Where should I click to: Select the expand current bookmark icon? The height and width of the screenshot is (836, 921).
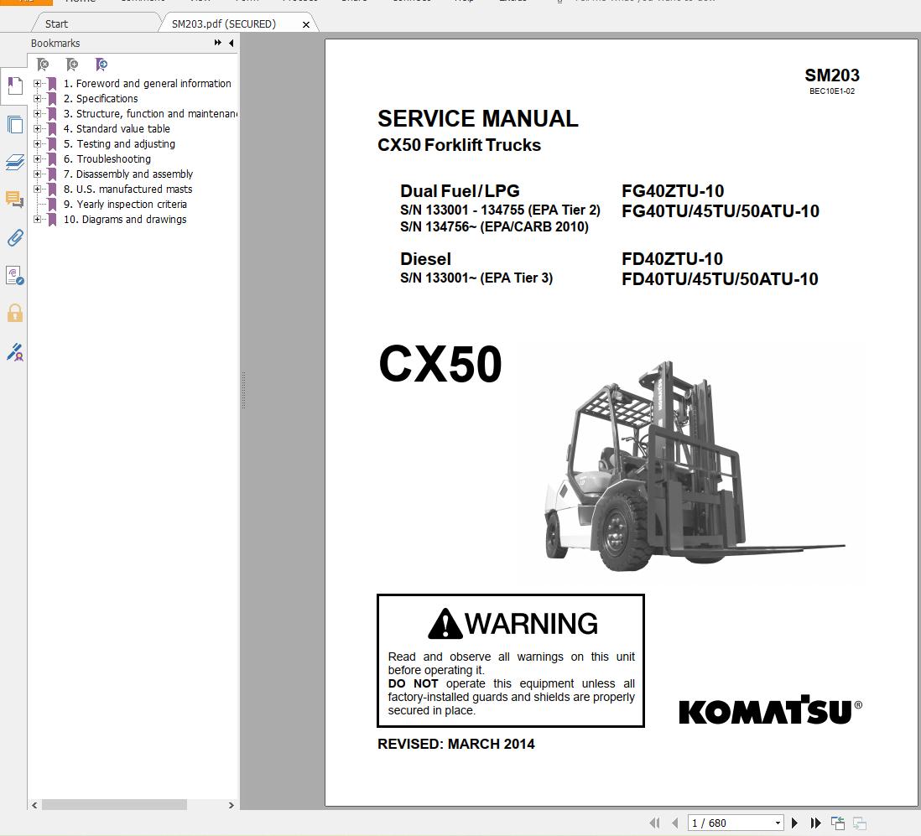pos(101,65)
